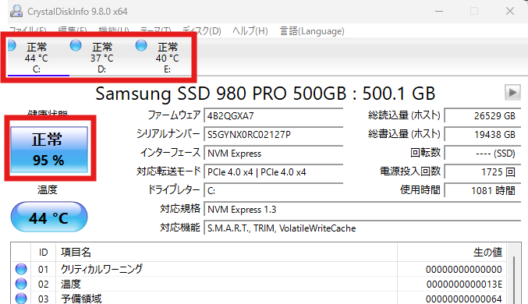Click the serial number field S5GYNX0RC02127P
The image size is (528, 304).
[274, 135]
